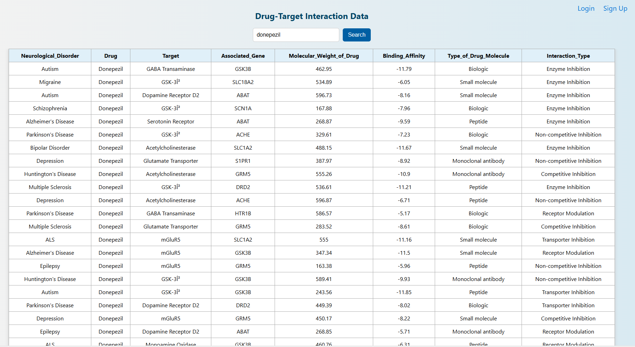
Task: Open the Login link
Action: [x=586, y=9]
